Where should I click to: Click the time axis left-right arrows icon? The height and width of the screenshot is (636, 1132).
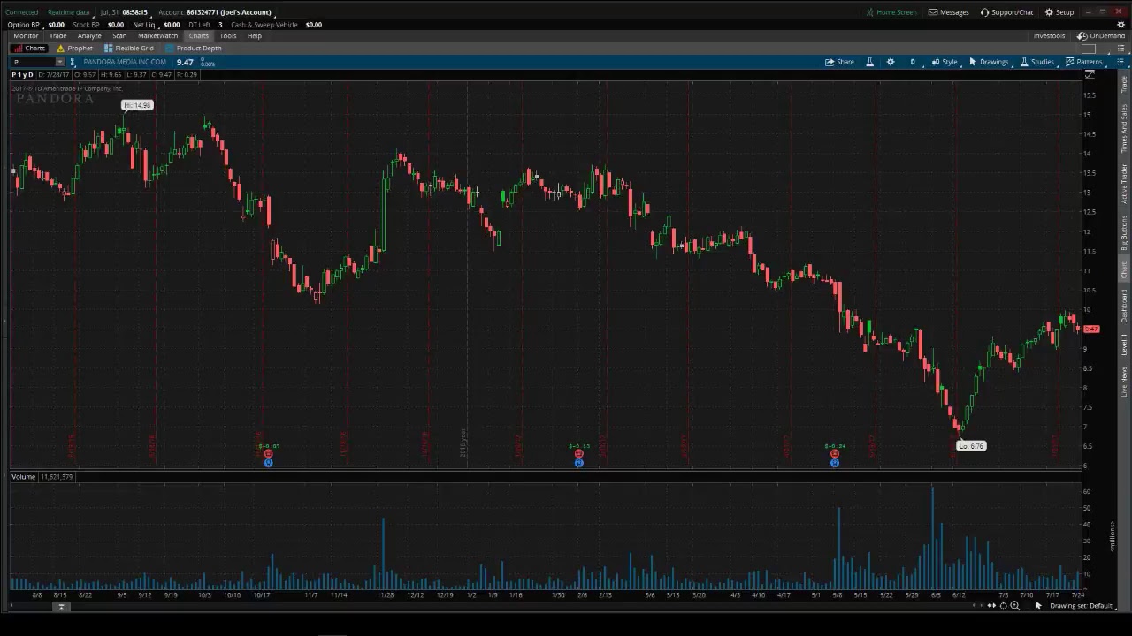coord(991,606)
